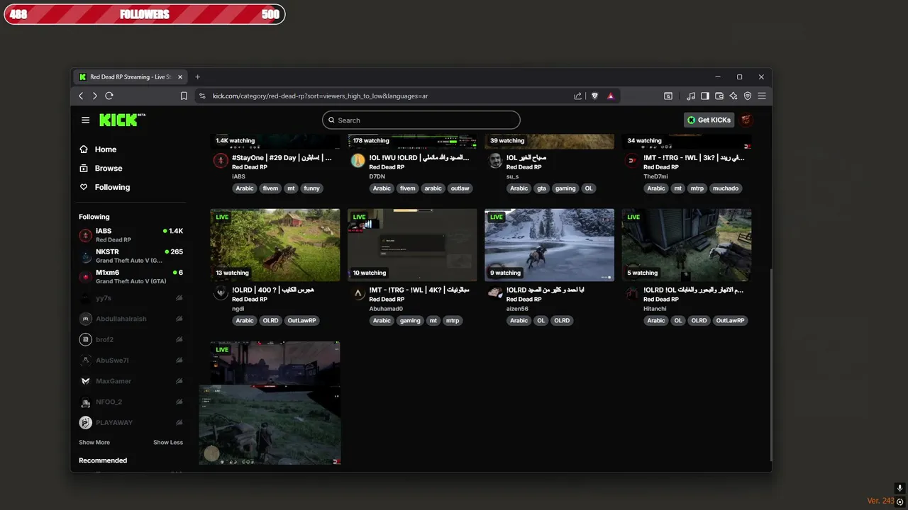Click the find-in-page toolbar icon left of music note
The image size is (908, 510).
[x=668, y=96]
